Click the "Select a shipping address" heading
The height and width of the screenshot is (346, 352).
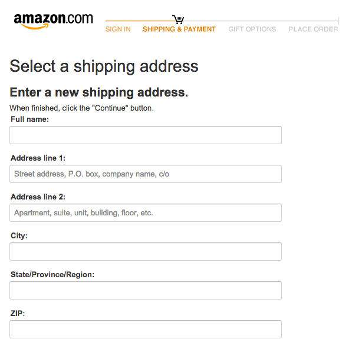click(104, 66)
